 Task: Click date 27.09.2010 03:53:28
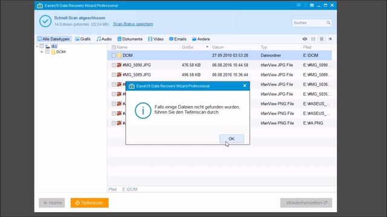230,55
